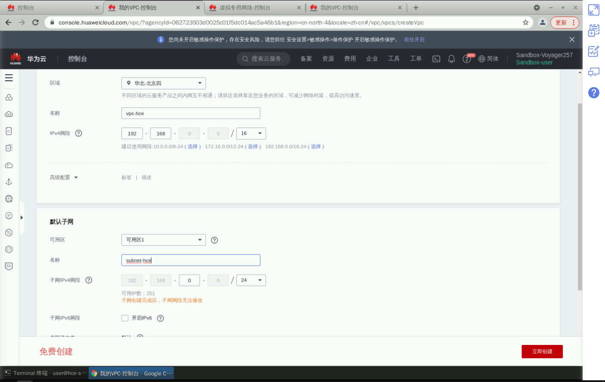Viewport: 605px width, 382px height.
Task: Open the browser profile icon
Action: 543,22
